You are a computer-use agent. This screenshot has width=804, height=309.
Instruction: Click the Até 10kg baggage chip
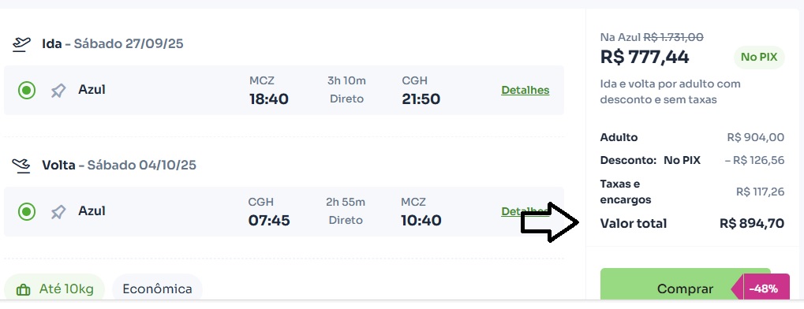[54, 289]
